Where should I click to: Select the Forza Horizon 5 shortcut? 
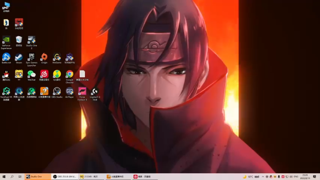(x=82, y=94)
